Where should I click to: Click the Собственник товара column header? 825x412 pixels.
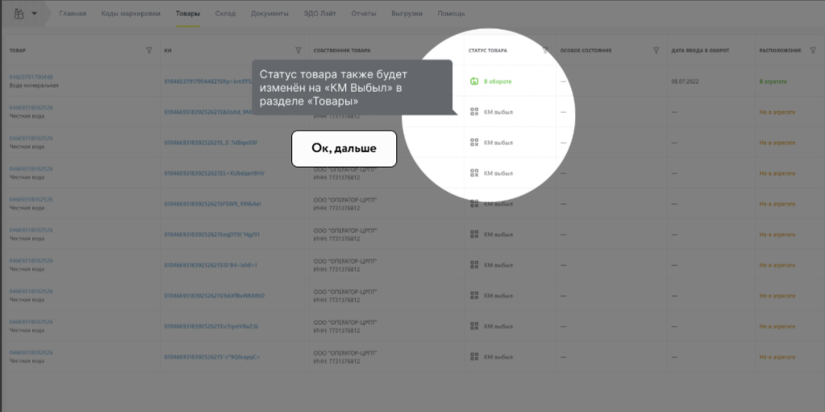[x=342, y=51]
